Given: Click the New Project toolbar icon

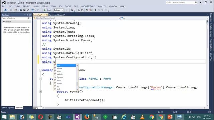Looking at the screenshot, I should point(16,10).
